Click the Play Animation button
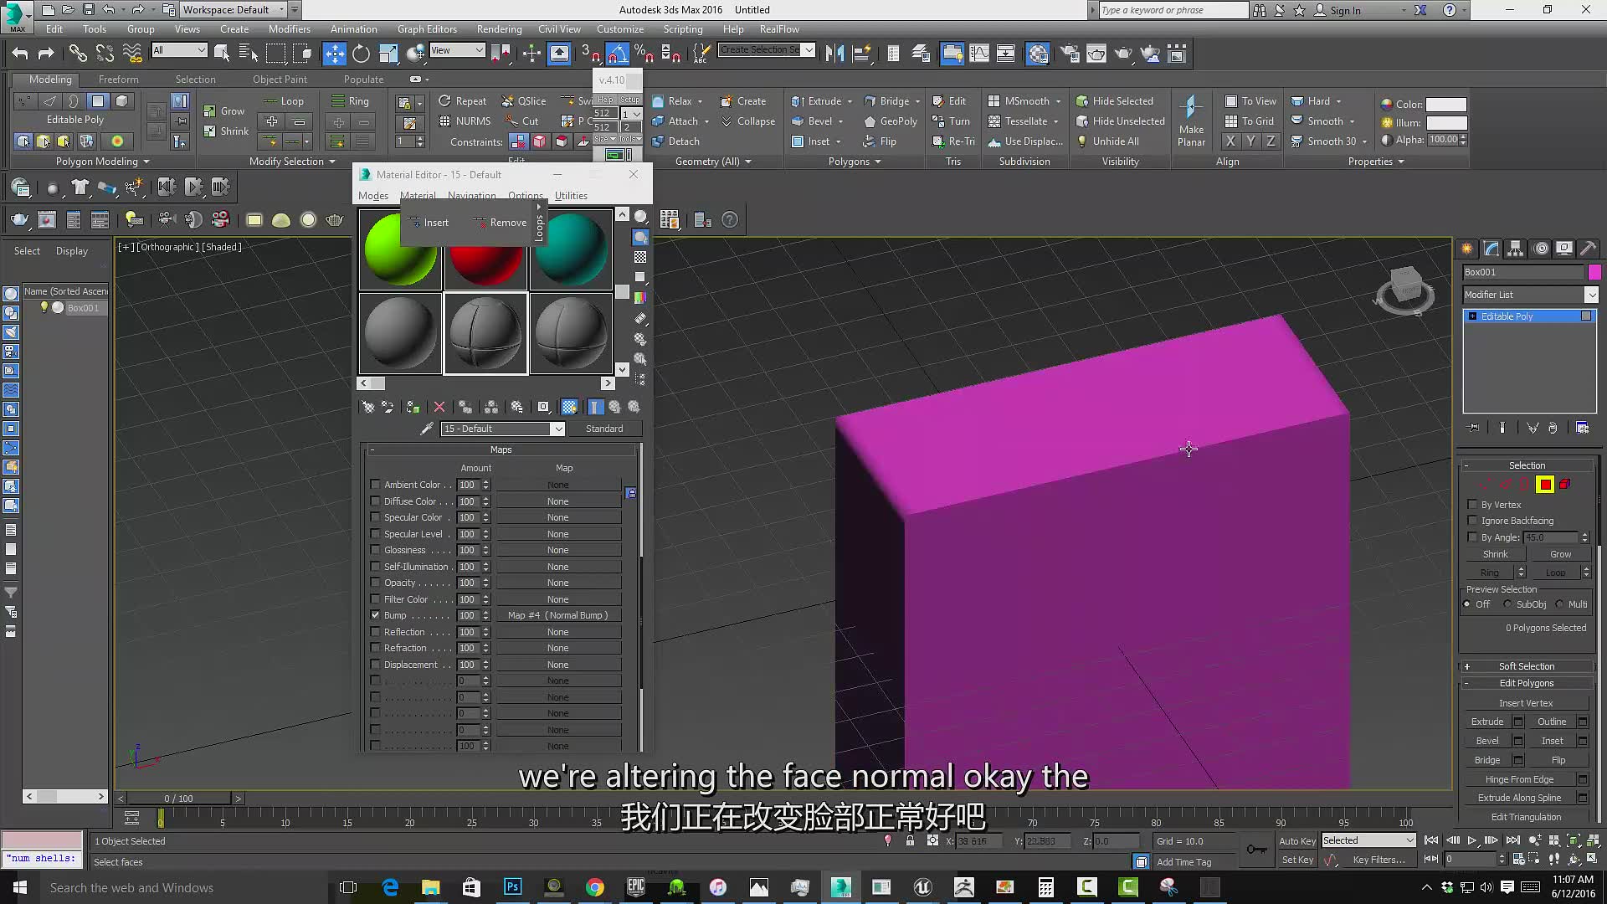 click(1472, 840)
